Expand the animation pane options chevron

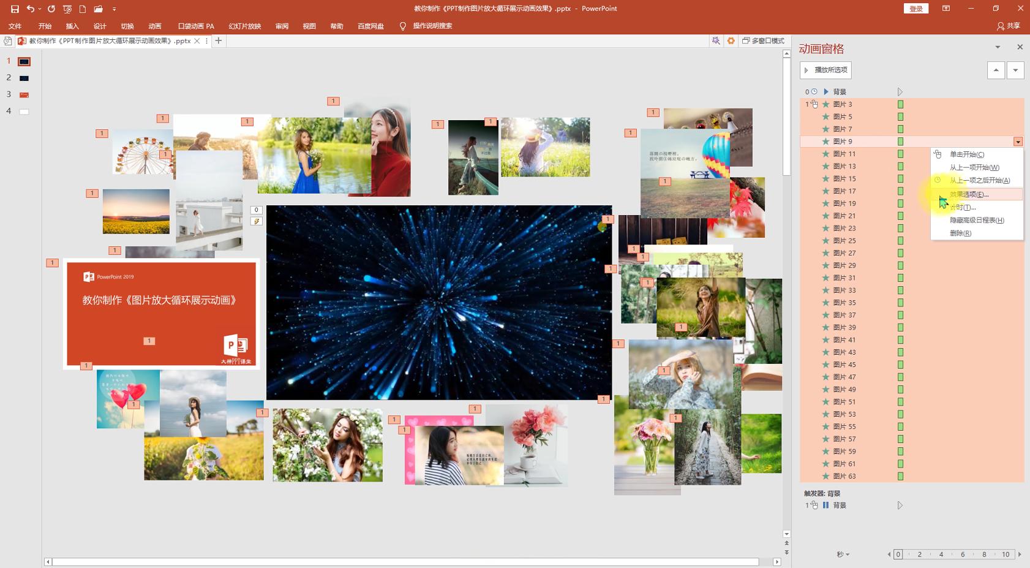pyautogui.click(x=998, y=47)
